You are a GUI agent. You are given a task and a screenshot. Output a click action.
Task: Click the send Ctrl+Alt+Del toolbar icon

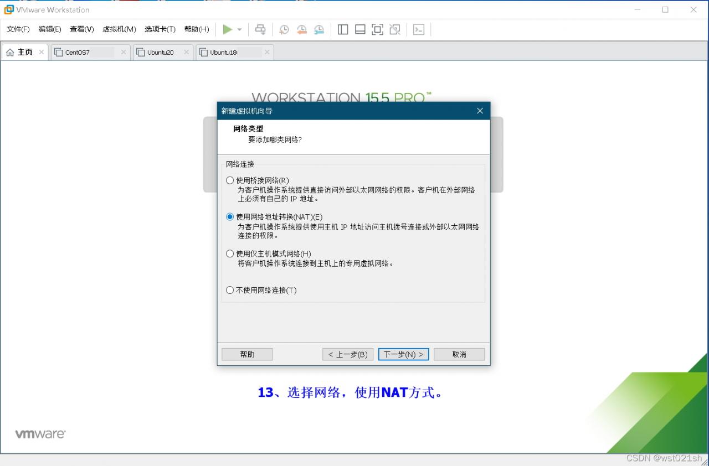point(260,29)
